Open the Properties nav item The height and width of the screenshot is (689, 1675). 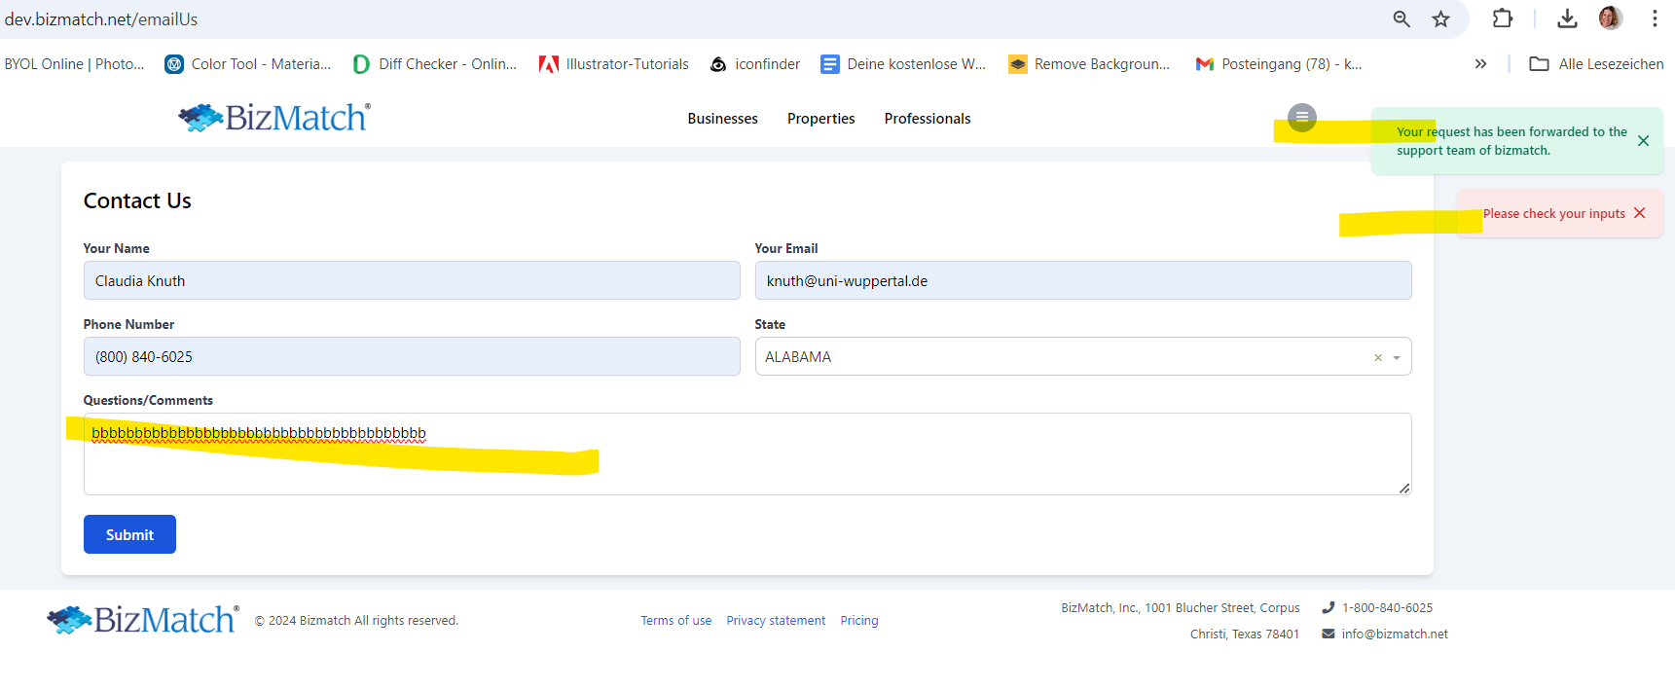click(820, 119)
